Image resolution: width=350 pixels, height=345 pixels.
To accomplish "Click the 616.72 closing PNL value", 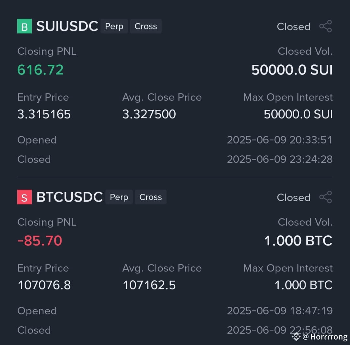I will coord(41,70).
